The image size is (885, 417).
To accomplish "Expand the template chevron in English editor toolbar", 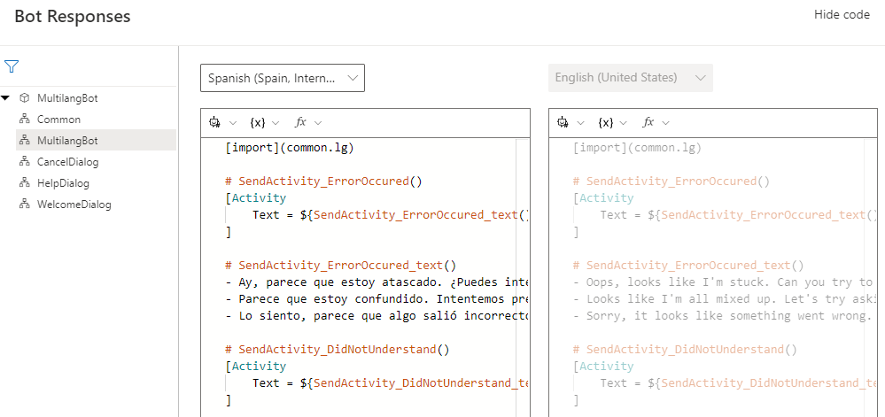I will point(581,122).
